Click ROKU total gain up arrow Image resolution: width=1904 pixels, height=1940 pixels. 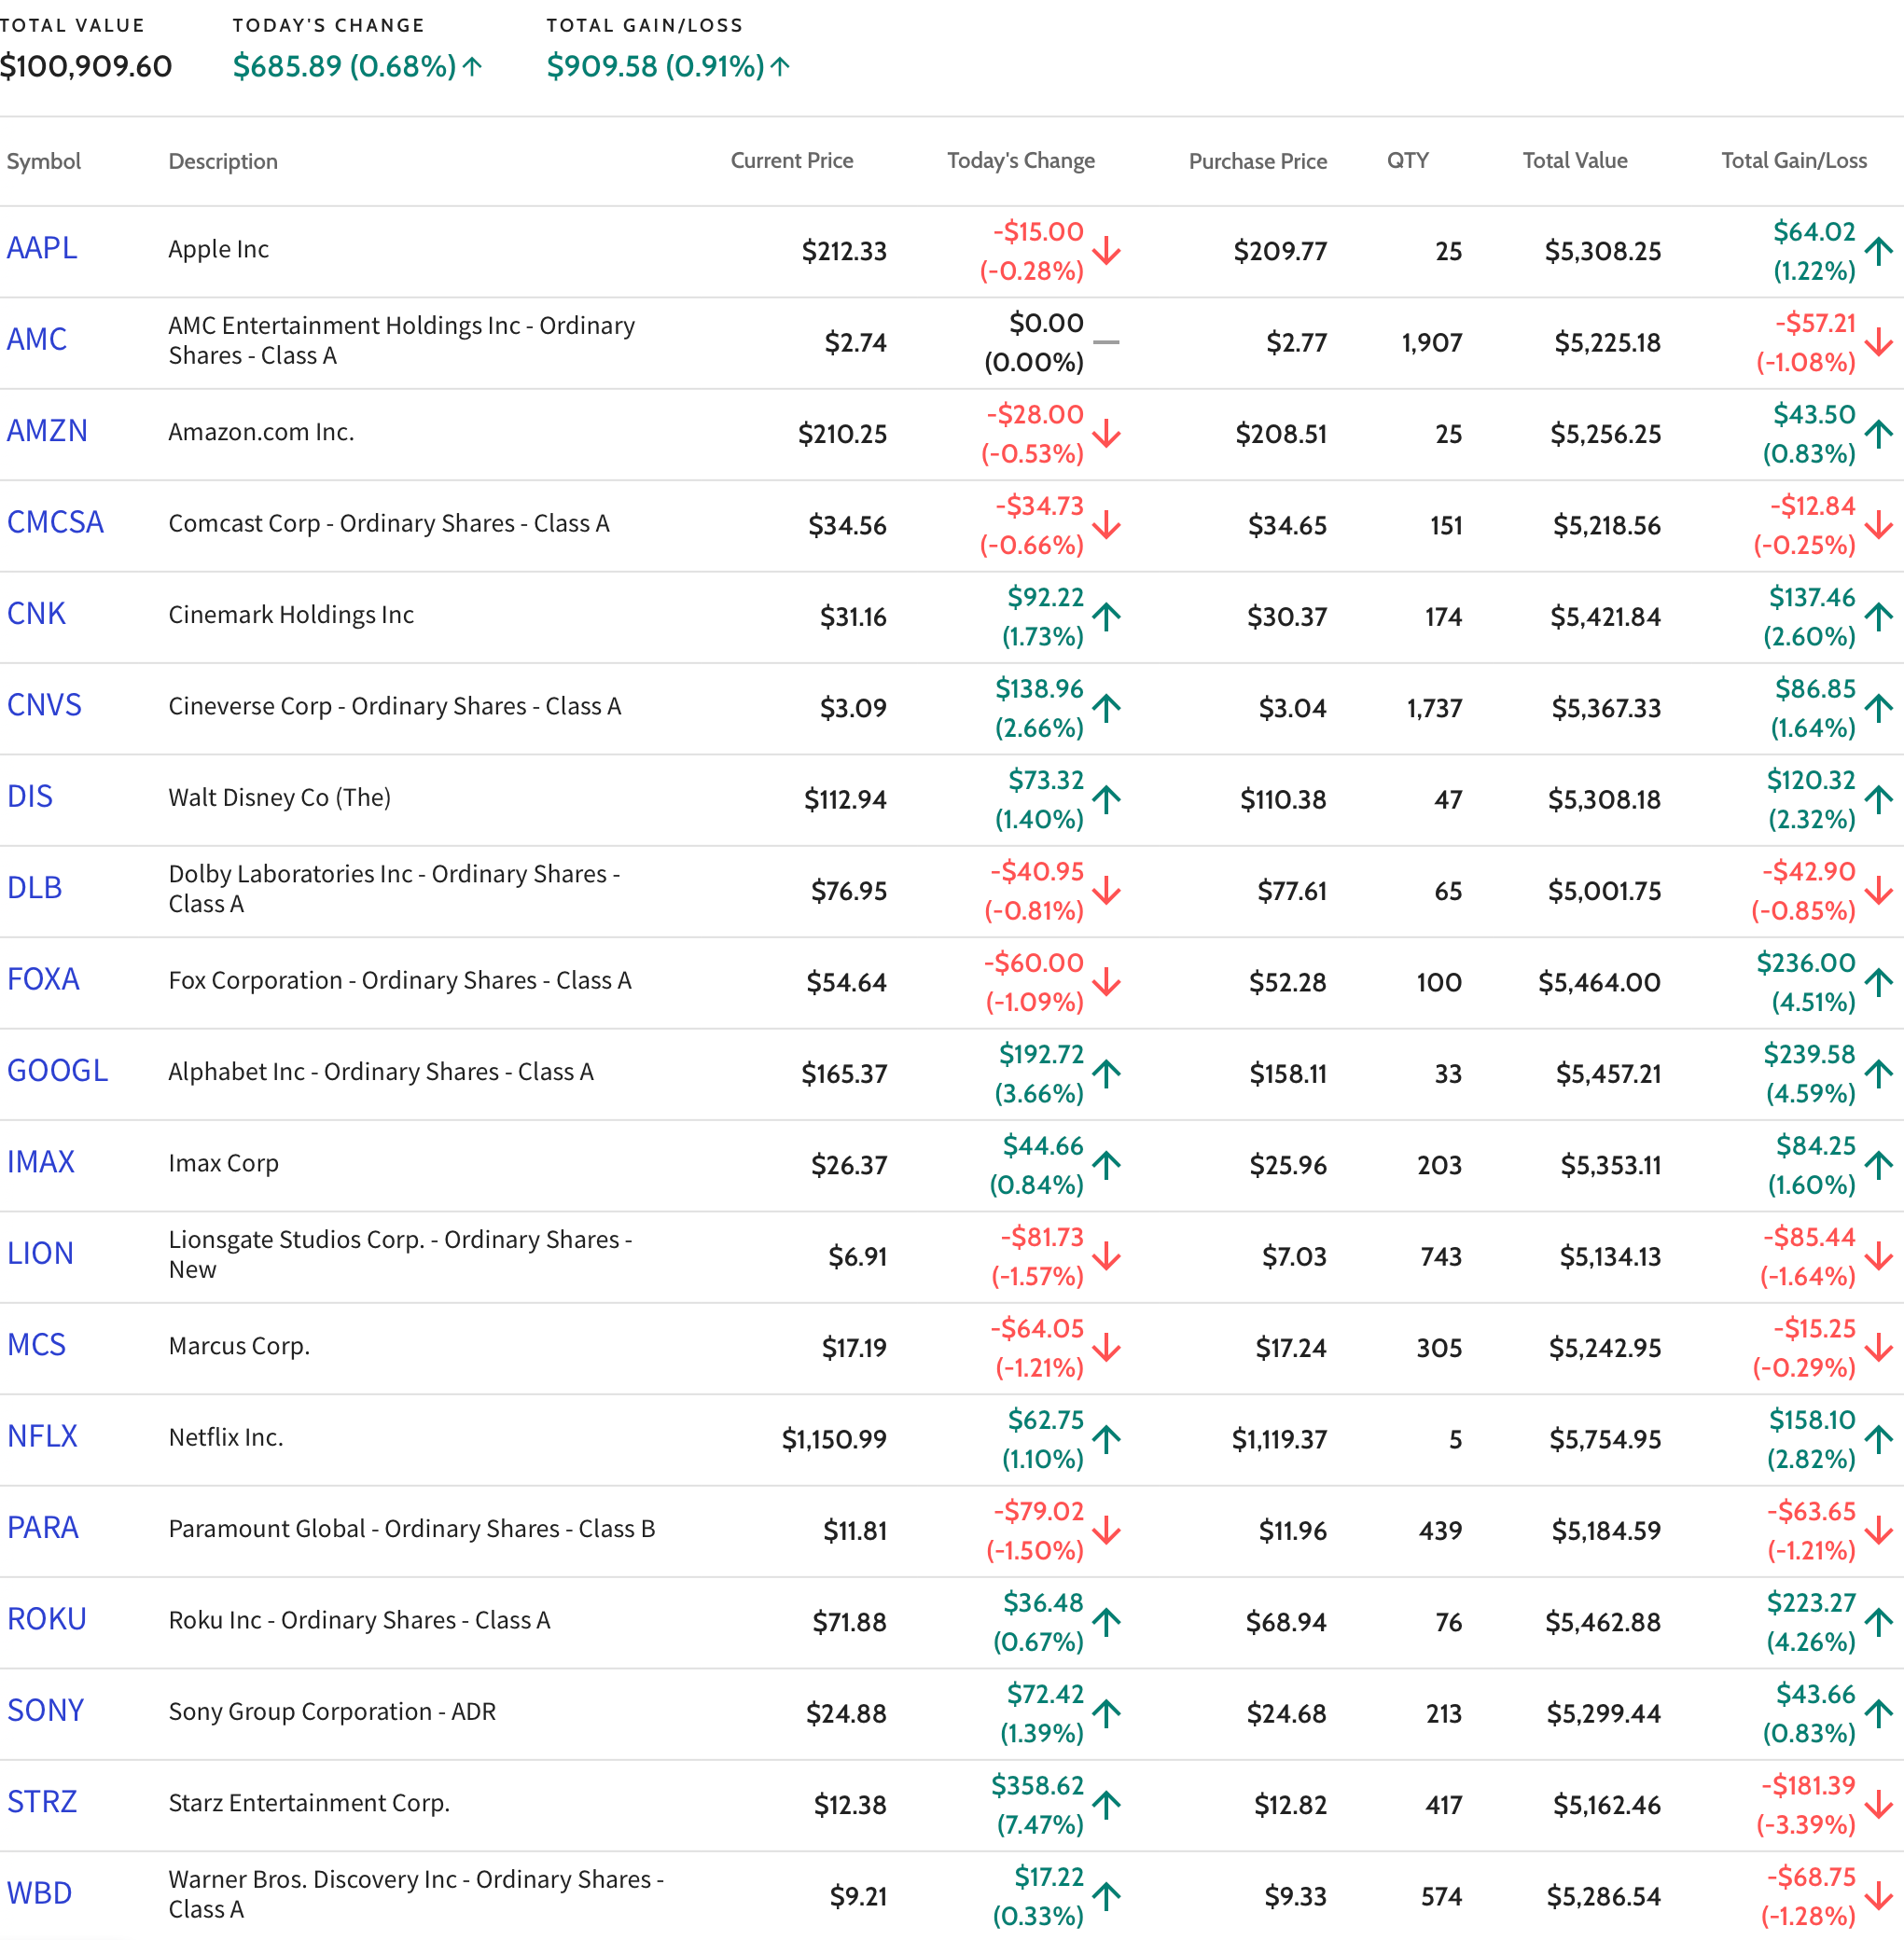point(1879,1622)
